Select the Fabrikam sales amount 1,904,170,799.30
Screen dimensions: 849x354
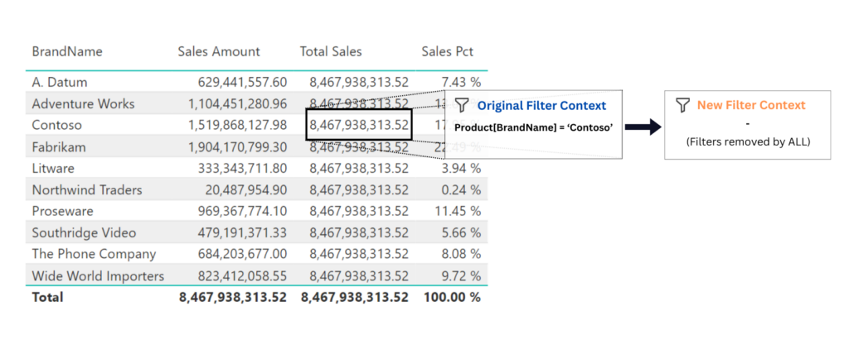coord(238,147)
